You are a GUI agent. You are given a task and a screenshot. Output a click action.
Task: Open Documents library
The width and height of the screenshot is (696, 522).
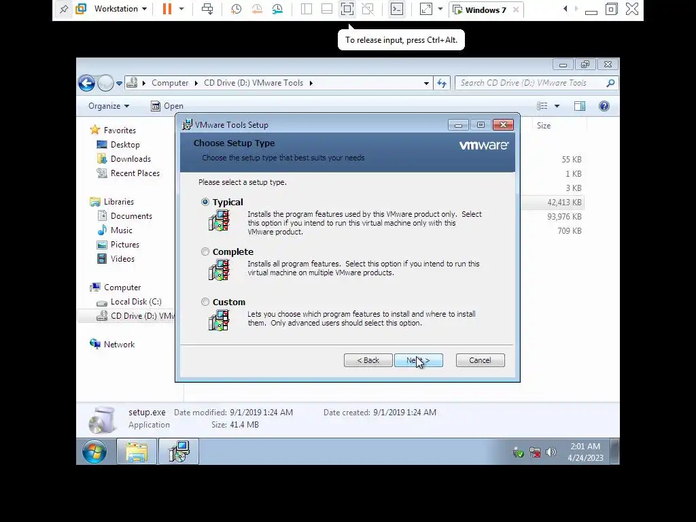coord(131,216)
